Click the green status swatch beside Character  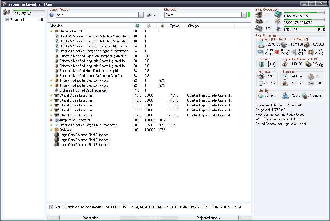pyautogui.click(x=249, y=15)
